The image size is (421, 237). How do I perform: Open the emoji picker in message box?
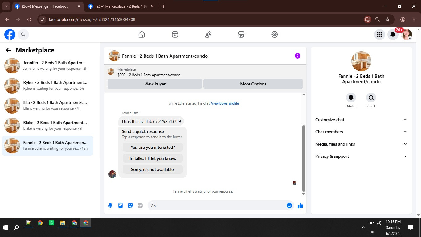click(289, 206)
